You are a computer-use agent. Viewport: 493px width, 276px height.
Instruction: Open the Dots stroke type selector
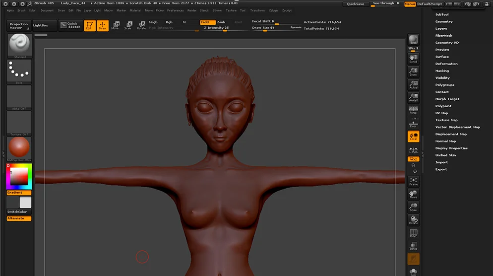(x=19, y=72)
